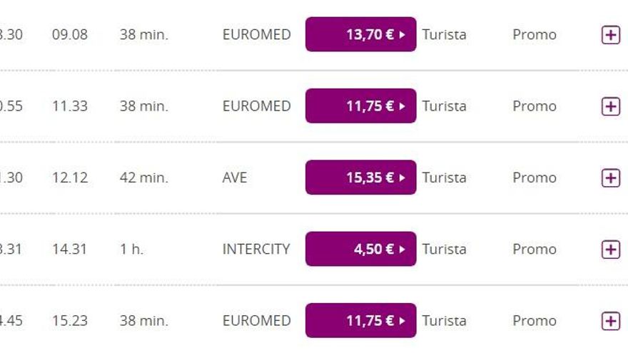The width and height of the screenshot is (628, 353).
Task: Expand details for the 11.33 arrival train
Action: coord(610,106)
